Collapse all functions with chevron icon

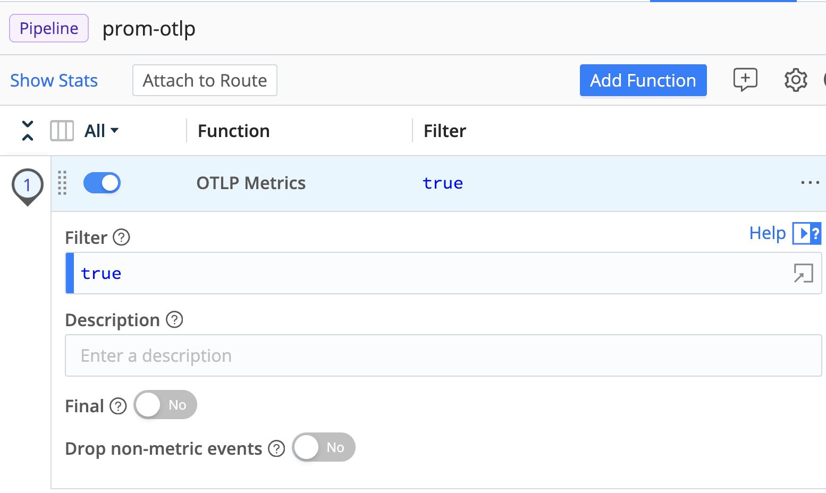click(28, 131)
